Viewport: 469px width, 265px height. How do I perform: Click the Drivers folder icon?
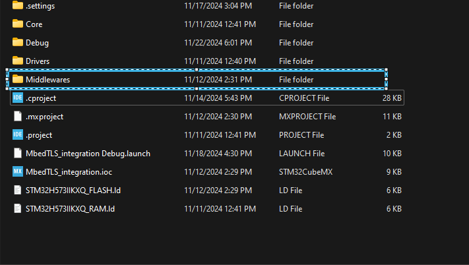(x=18, y=61)
